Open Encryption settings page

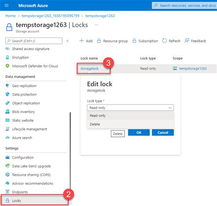(x=20, y=58)
